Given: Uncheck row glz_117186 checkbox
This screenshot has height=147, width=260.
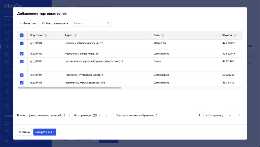Looking at the screenshot, I should 22,61.
